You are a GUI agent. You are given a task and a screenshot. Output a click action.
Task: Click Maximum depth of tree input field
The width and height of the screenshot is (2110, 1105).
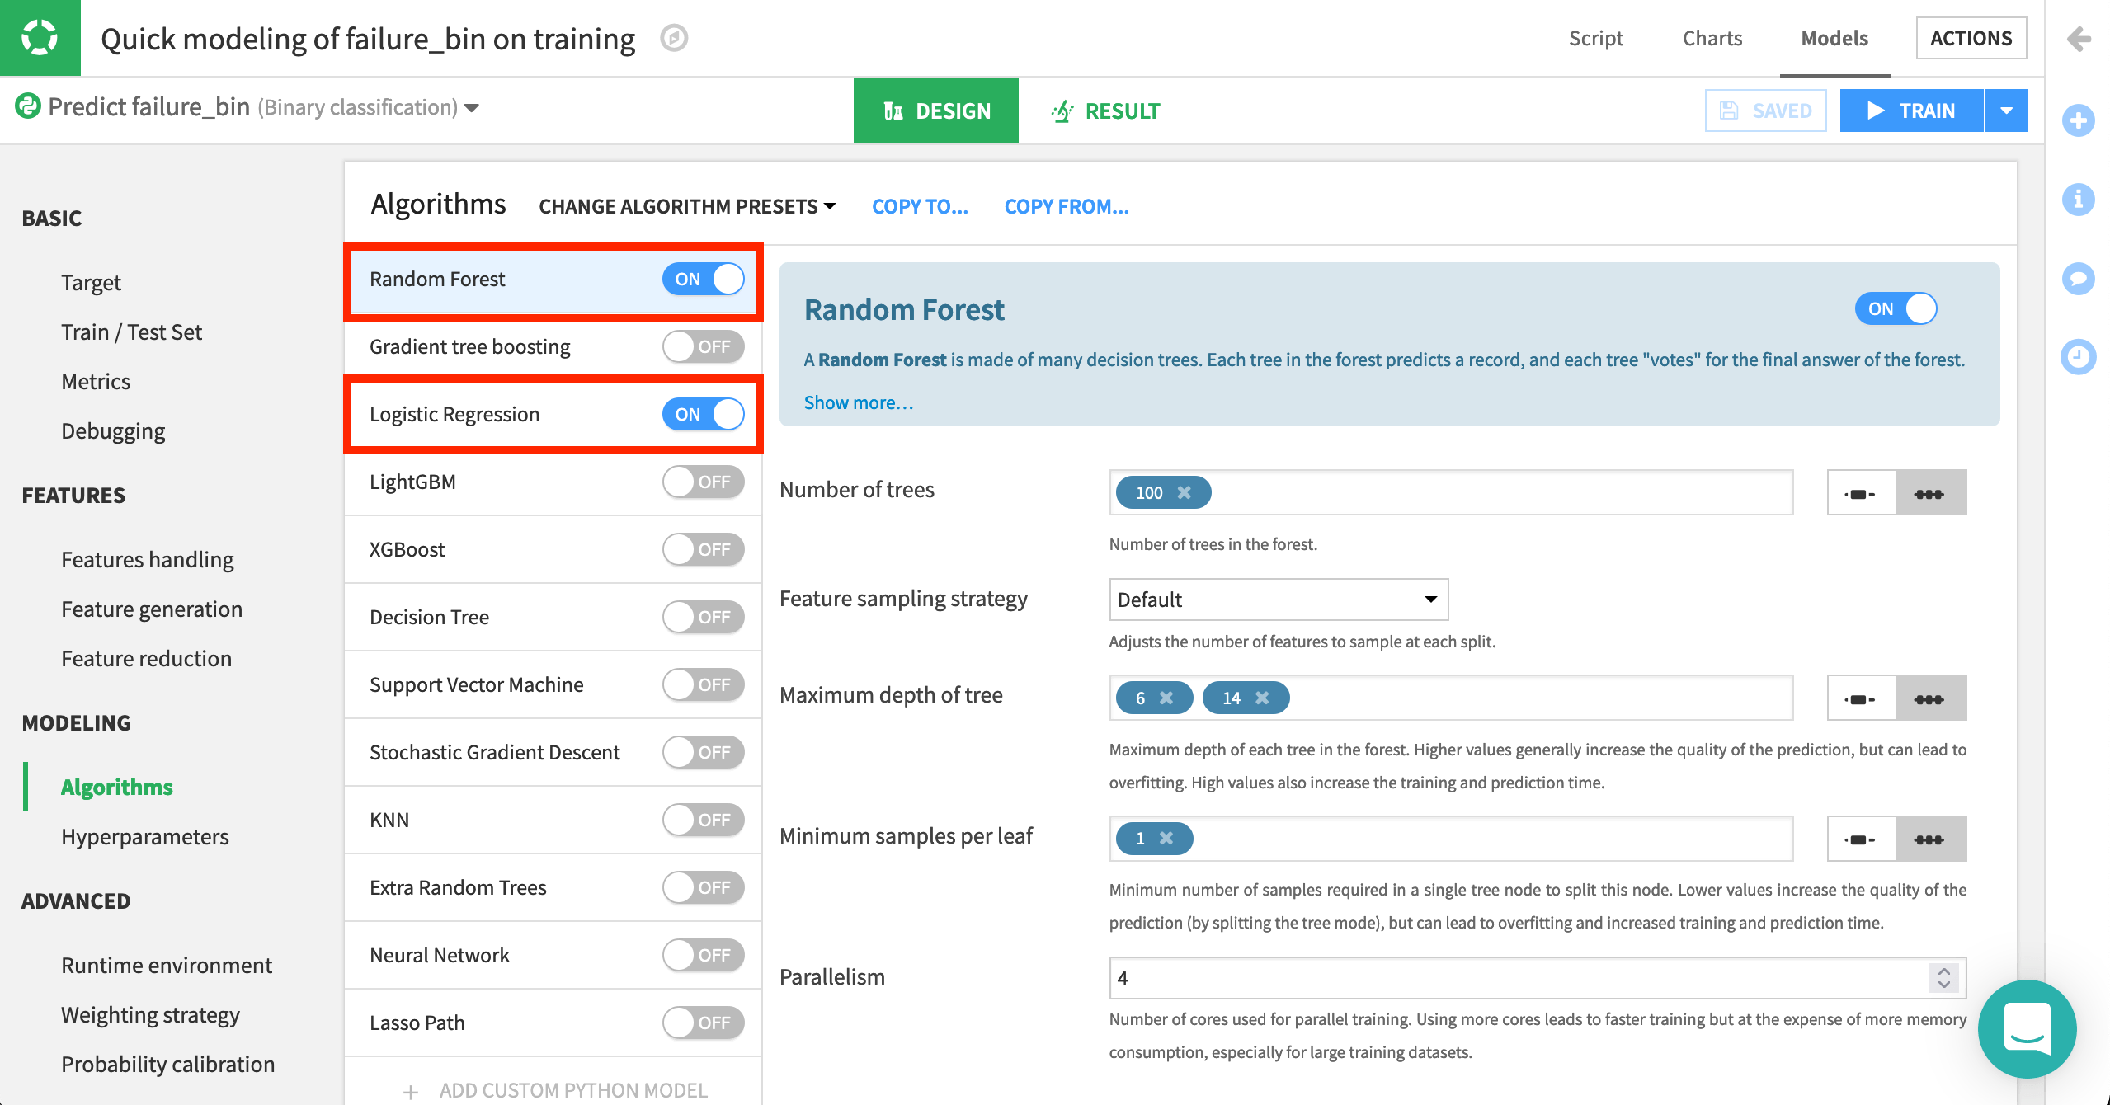click(x=1451, y=698)
